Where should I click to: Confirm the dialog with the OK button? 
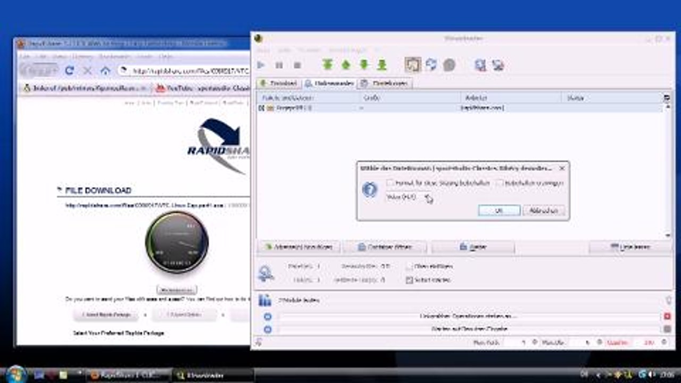(x=499, y=211)
